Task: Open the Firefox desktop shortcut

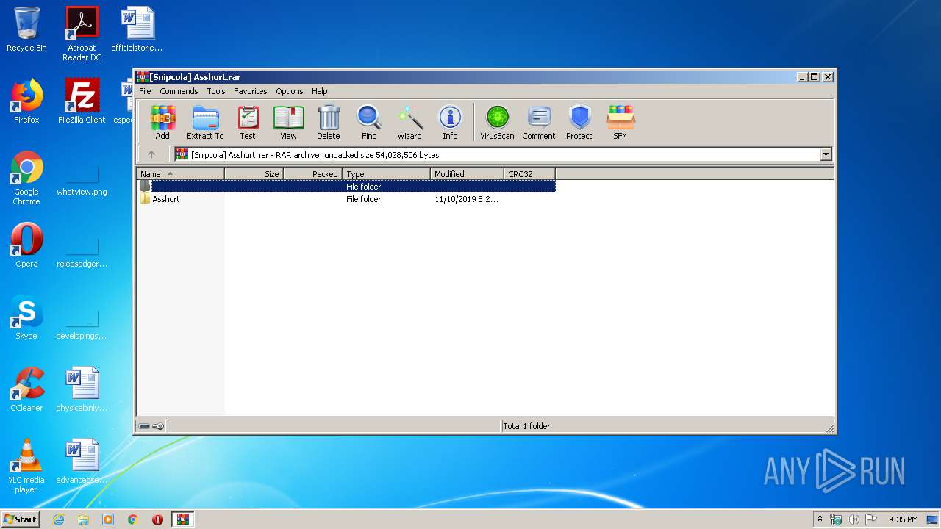Action: coord(26,101)
